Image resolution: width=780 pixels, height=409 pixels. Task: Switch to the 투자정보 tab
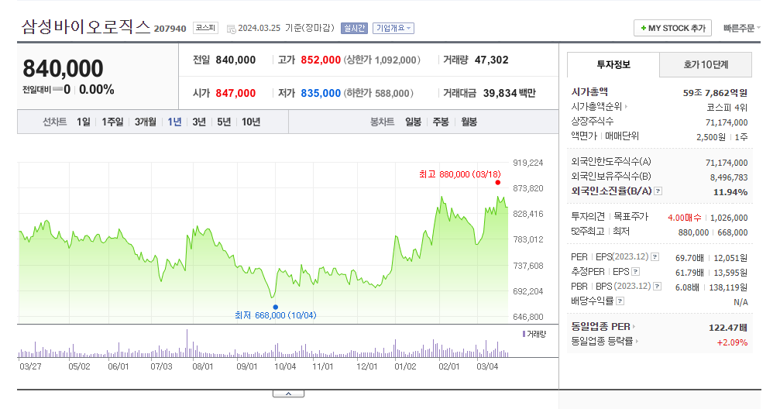click(x=613, y=65)
